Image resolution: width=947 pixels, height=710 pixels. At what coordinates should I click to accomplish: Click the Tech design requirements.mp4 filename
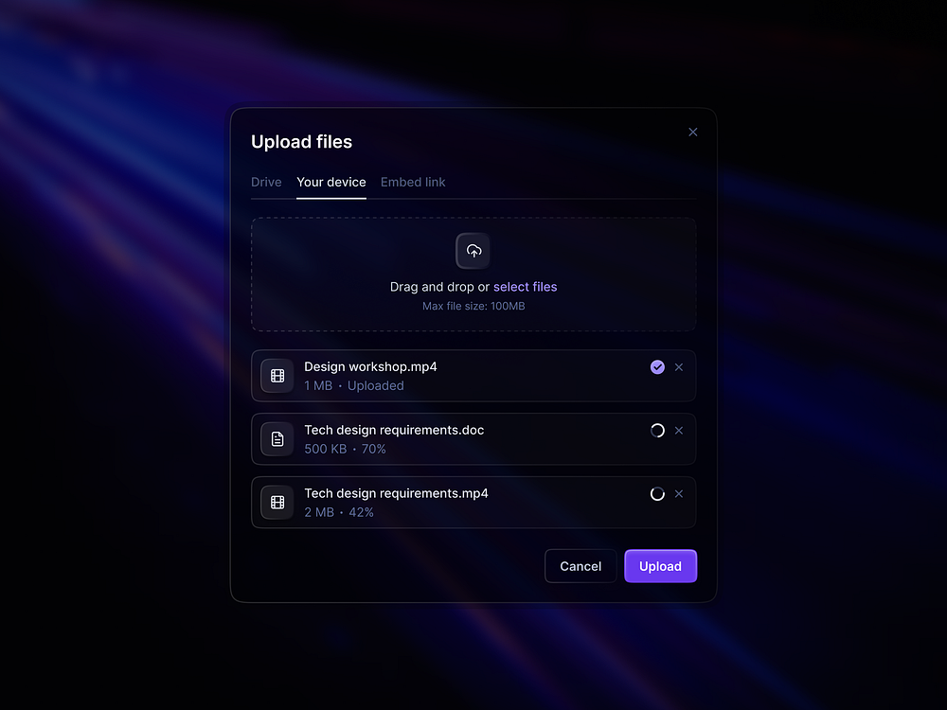pyautogui.click(x=396, y=493)
